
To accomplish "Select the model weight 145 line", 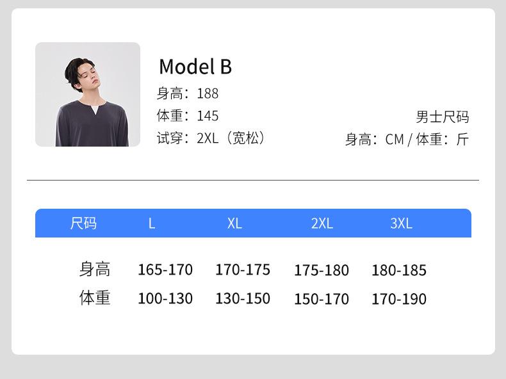I will pyautogui.click(x=188, y=116).
